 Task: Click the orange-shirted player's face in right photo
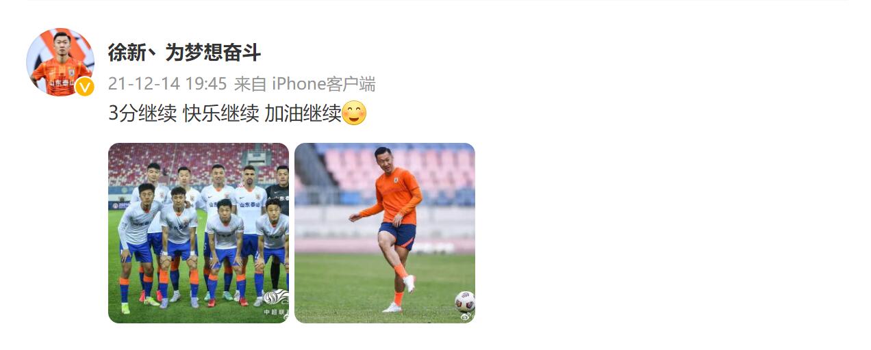383,159
